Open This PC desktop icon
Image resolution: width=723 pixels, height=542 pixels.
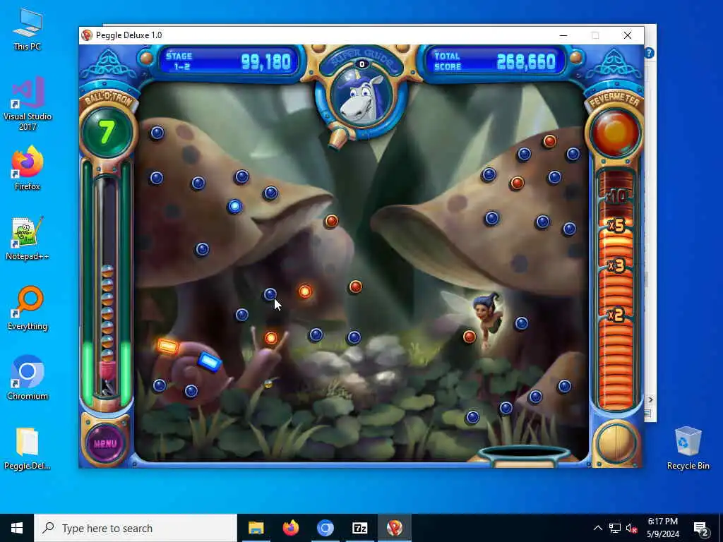pyautogui.click(x=28, y=29)
